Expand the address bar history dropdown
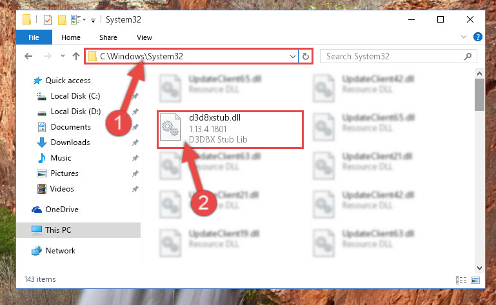Screen dimensions: 496x305 click(x=293, y=56)
